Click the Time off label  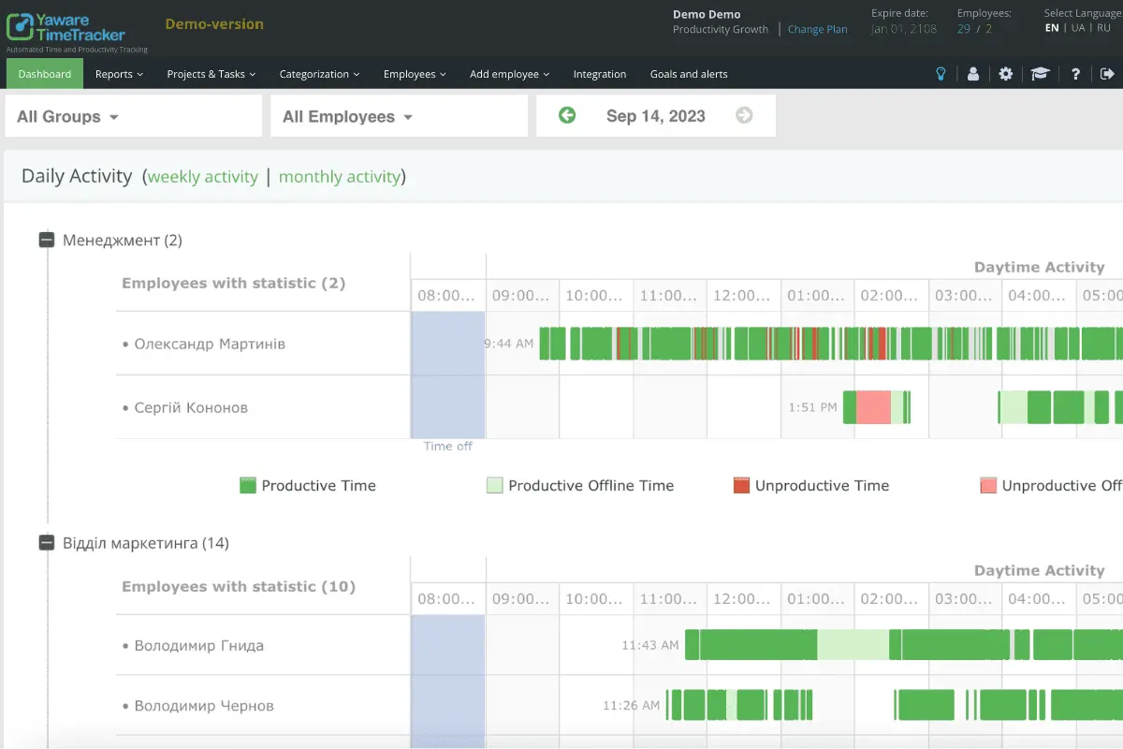pyautogui.click(x=448, y=447)
